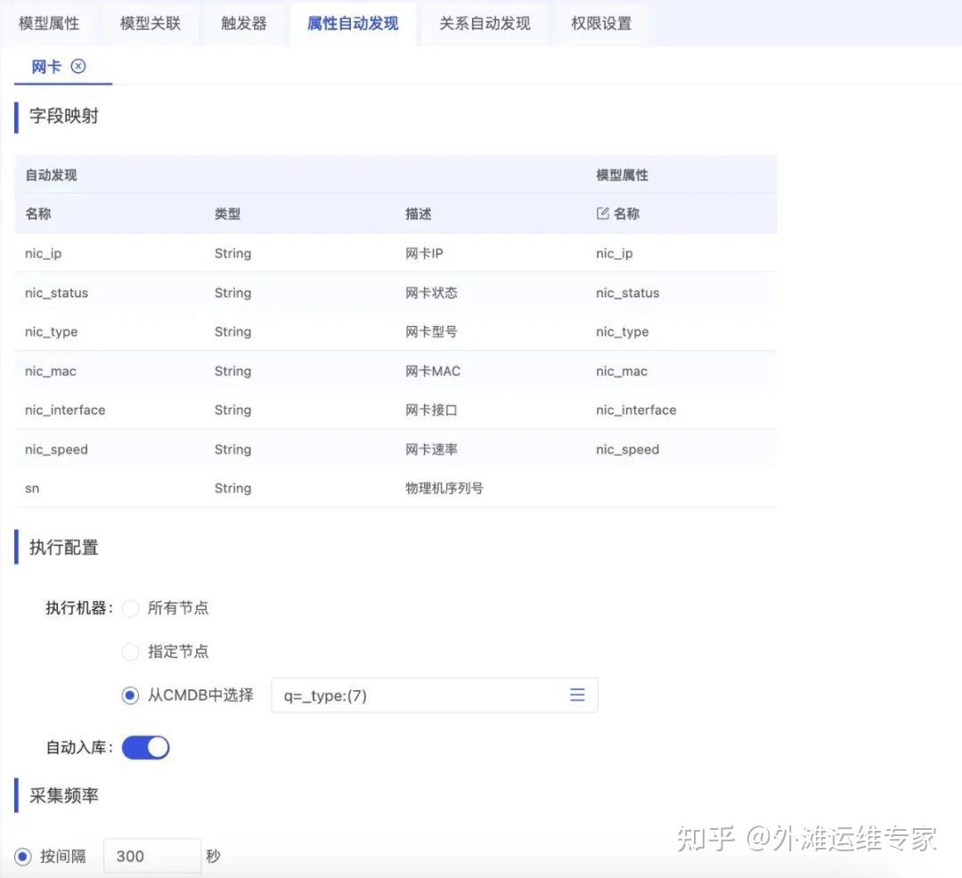Select the 属性自动发现 tab
Screen dimensions: 962x878
(353, 24)
